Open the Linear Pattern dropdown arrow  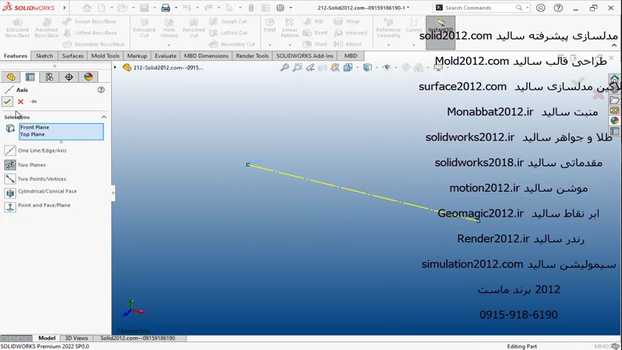pos(289,45)
